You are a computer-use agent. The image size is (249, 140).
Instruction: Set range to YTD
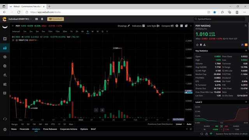tap(53, 124)
